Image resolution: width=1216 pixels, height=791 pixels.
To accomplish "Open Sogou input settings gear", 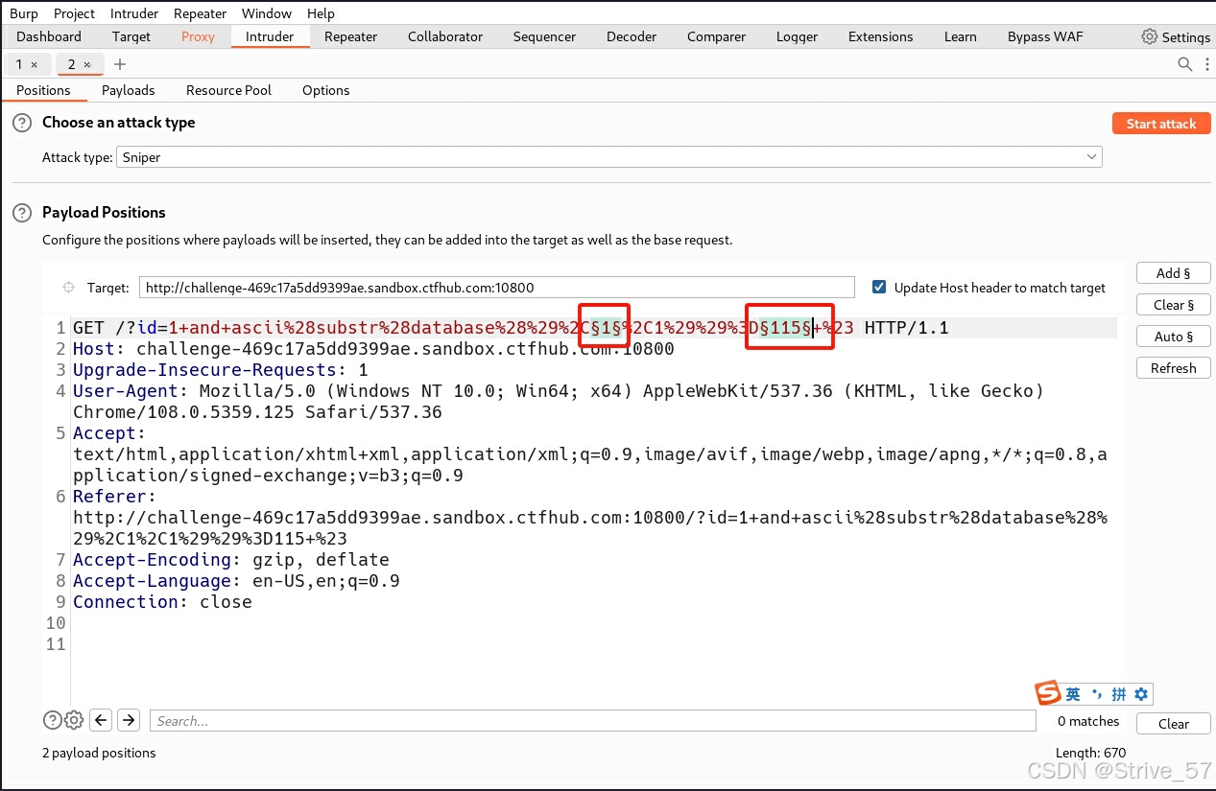I will [1141, 694].
